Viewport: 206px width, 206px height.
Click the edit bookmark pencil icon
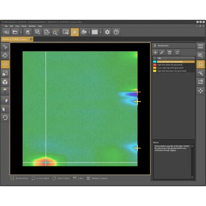click(162, 52)
